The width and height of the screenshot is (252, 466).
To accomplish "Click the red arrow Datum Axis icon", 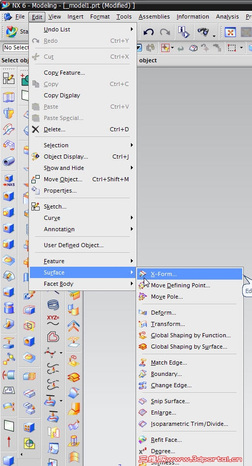I will pos(9,442).
